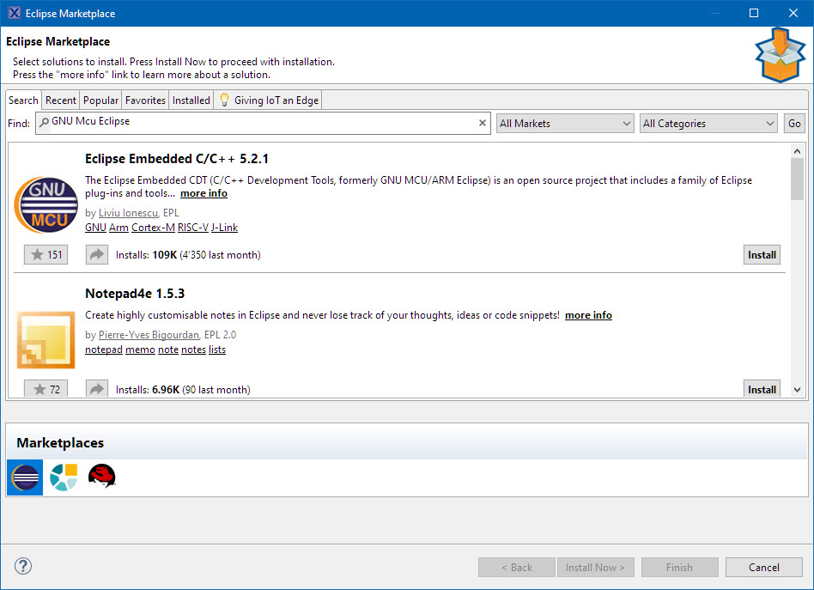Screen dimensions: 814x590
Task: Click the results list scrollbar down arrow
Action: point(797,390)
